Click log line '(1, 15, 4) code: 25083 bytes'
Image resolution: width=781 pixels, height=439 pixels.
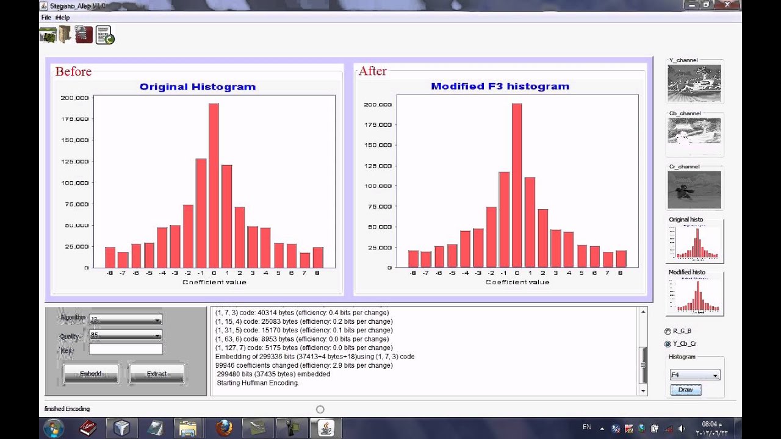tap(304, 321)
